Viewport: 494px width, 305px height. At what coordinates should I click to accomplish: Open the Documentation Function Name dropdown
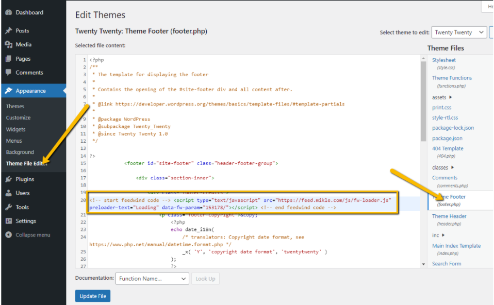pos(152,278)
